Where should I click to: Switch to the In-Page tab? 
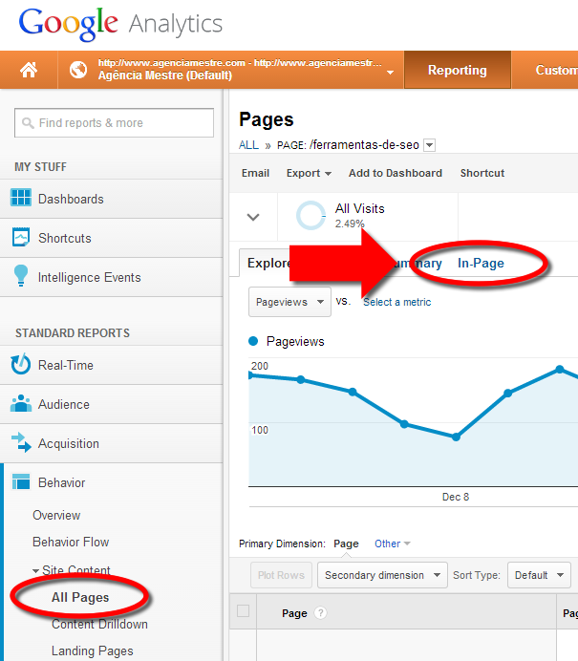(x=481, y=264)
